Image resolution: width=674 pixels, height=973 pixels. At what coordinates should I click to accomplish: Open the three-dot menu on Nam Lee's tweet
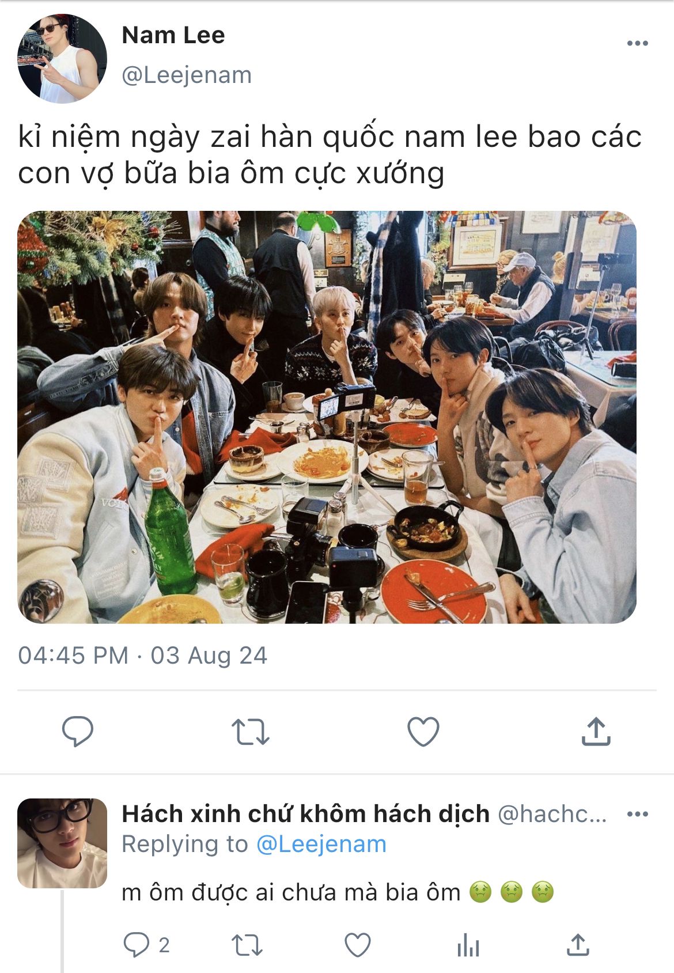[637, 43]
